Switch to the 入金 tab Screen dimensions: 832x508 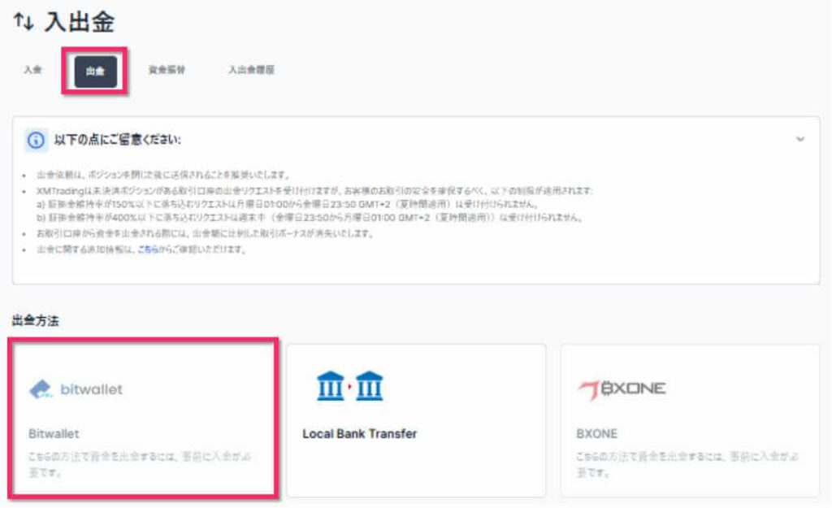pyautogui.click(x=32, y=71)
